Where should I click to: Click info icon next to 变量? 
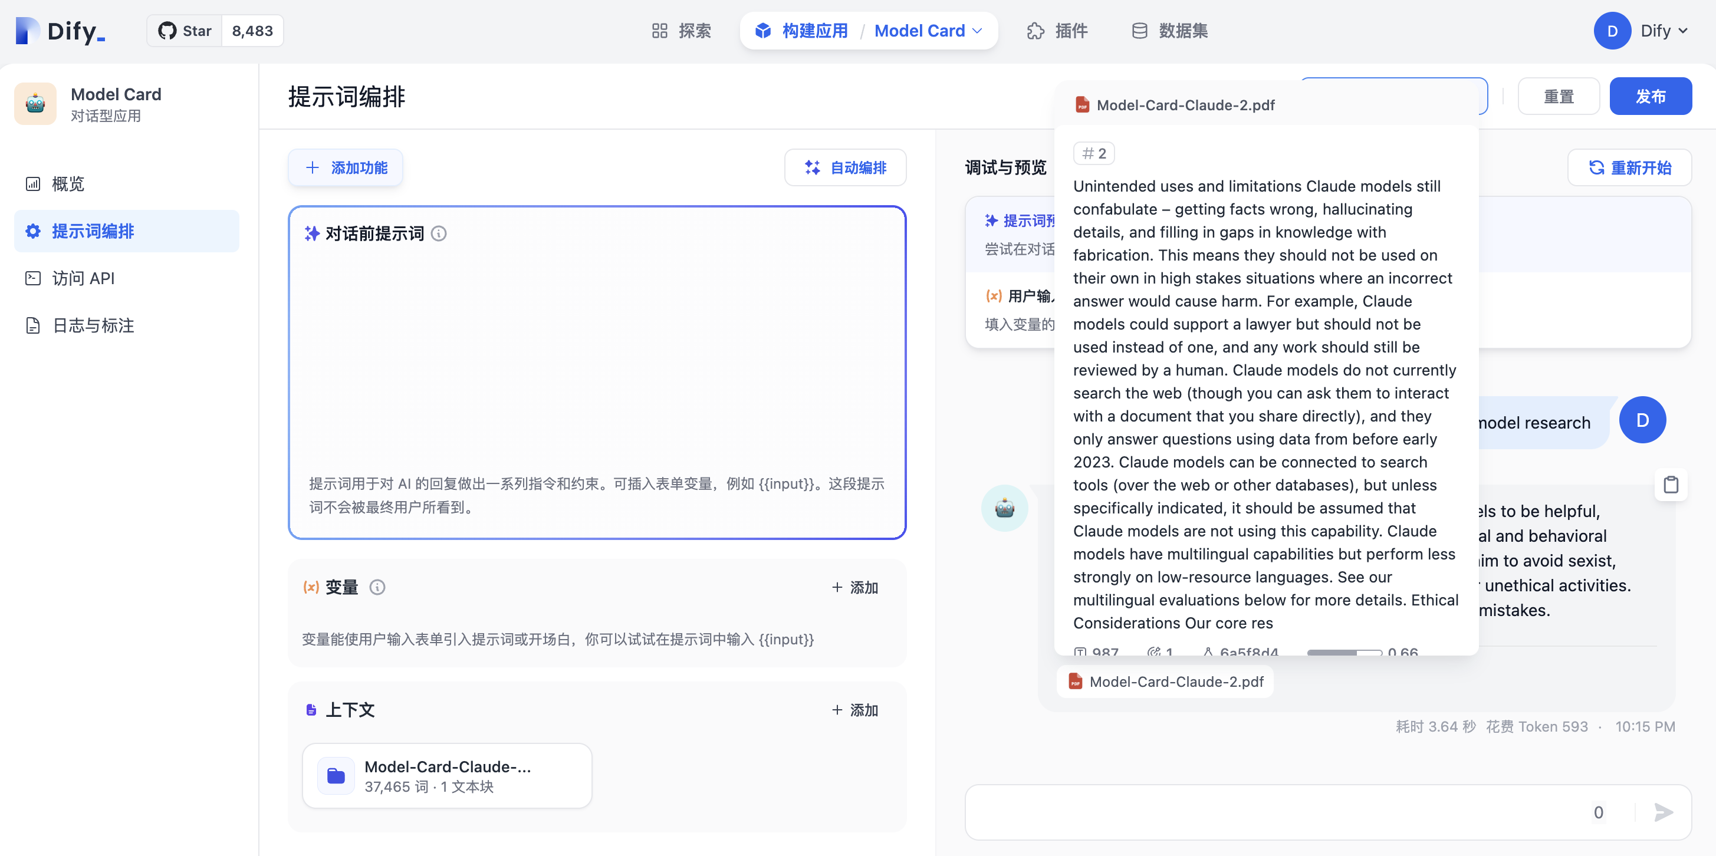[377, 587]
